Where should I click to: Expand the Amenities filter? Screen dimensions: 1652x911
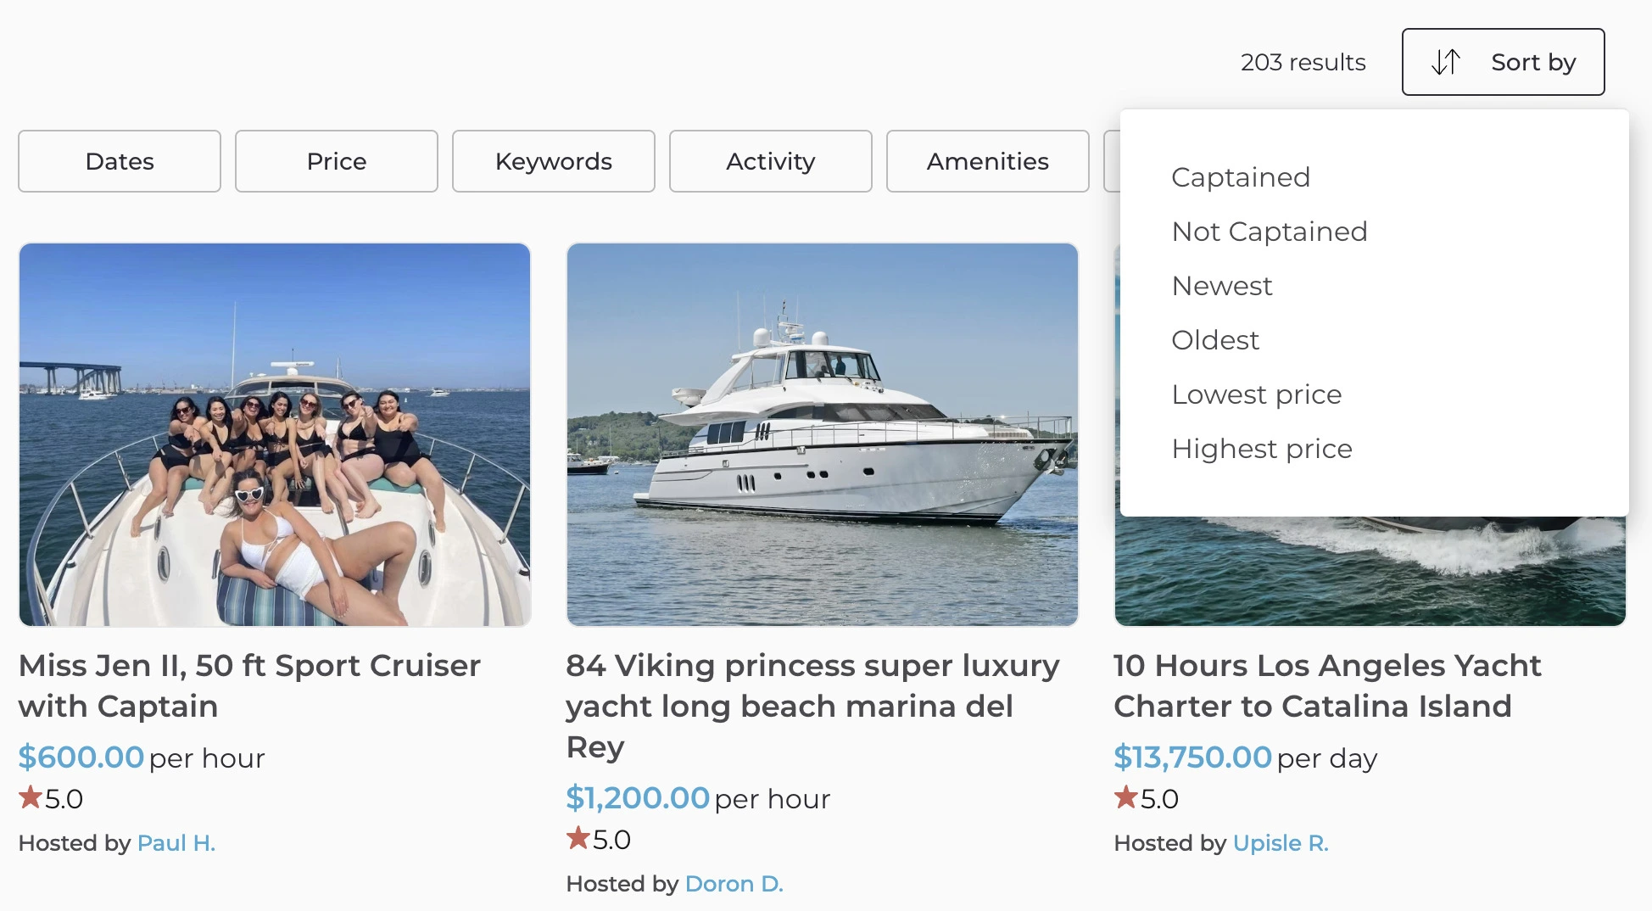point(987,160)
